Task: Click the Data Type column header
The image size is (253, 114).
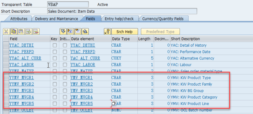Action: [124, 39]
